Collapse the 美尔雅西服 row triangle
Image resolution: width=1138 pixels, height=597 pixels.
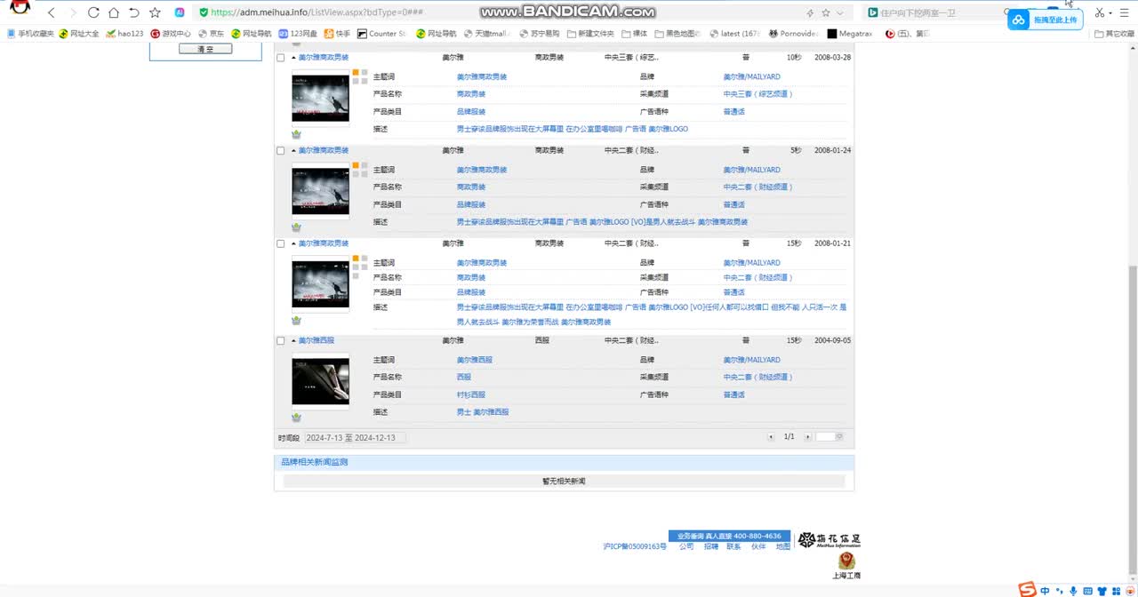pyautogui.click(x=293, y=340)
